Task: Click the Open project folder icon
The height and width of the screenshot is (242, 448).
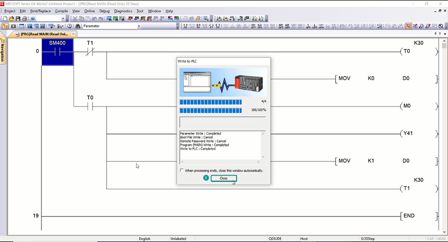Action: (11, 19)
